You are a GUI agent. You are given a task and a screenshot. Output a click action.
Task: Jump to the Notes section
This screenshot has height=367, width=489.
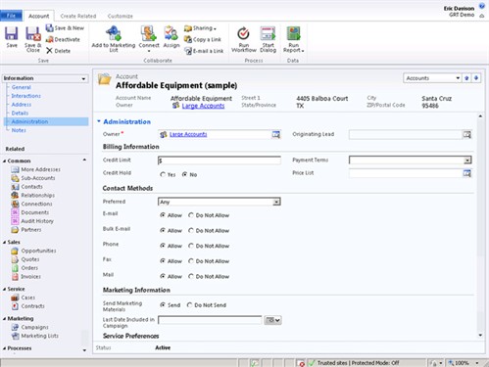coord(19,130)
